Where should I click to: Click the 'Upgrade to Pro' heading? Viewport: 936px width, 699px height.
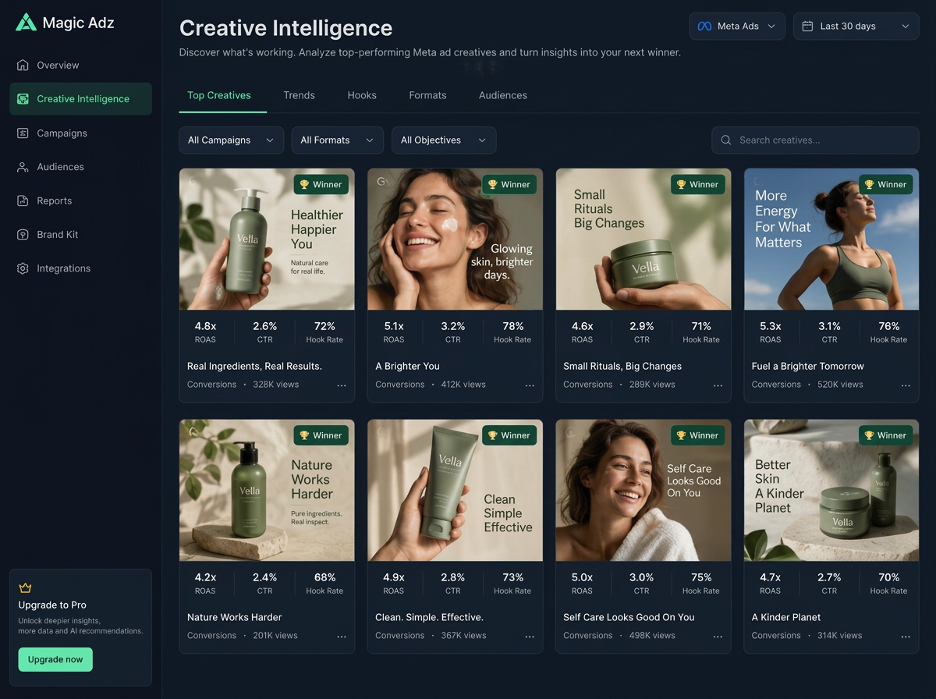click(x=52, y=605)
